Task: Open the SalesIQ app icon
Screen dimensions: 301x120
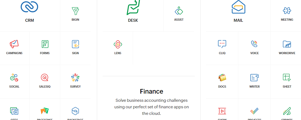Action: (x=45, y=78)
